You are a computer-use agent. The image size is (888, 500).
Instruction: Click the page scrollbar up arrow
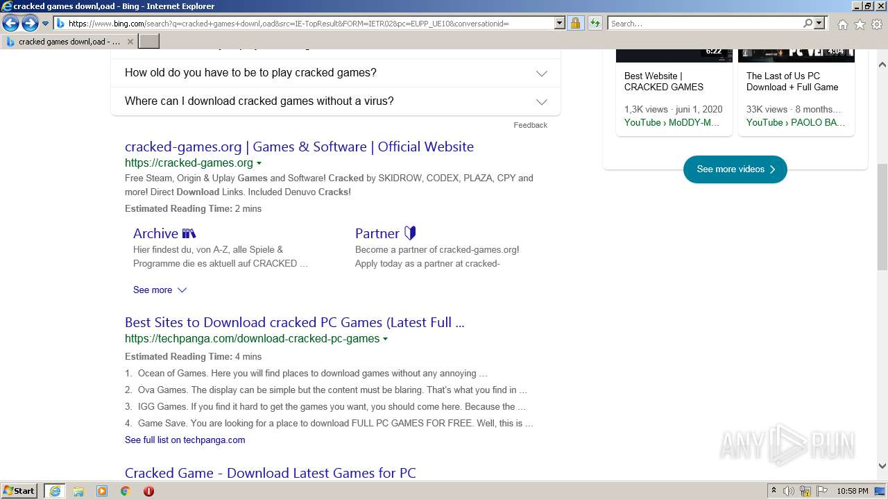[882, 65]
